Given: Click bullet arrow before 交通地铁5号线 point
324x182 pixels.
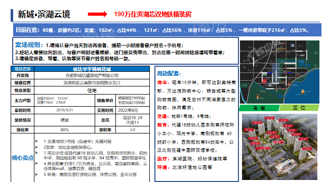Looking at the screenshot, I should pyautogui.click(x=36, y=142).
